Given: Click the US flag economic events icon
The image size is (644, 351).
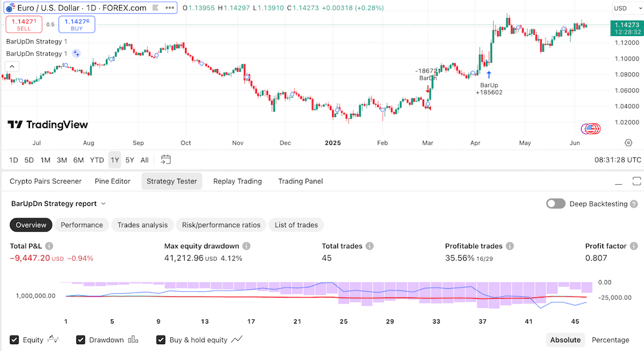Looking at the screenshot, I should (x=590, y=129).
